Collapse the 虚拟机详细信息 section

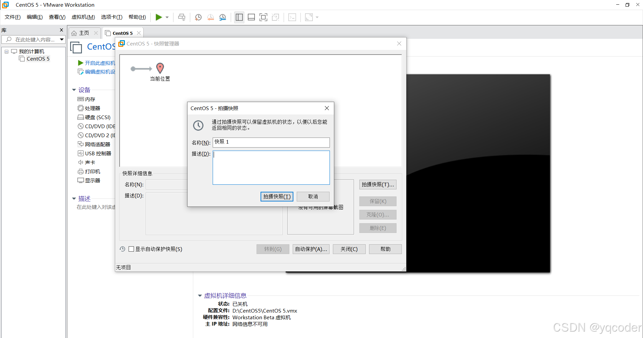tap(200, 296)
